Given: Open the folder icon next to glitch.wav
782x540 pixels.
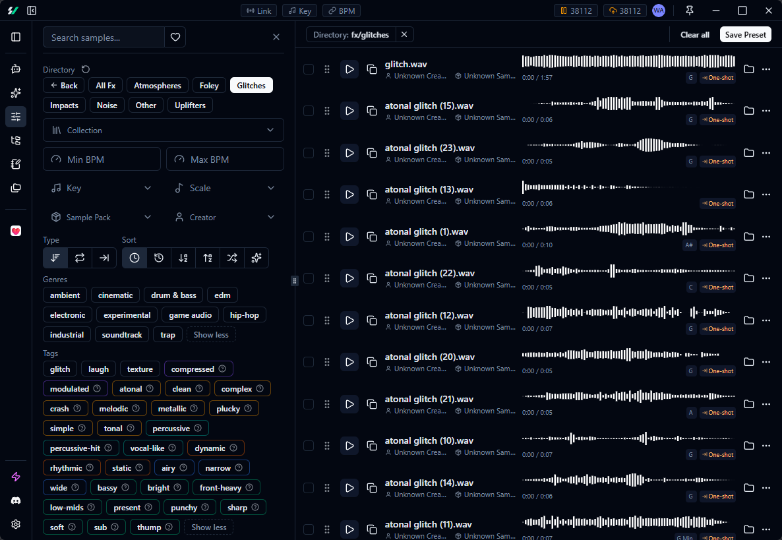Looking at the screenshot, I should pyautogui.click(x=748, y=69).
